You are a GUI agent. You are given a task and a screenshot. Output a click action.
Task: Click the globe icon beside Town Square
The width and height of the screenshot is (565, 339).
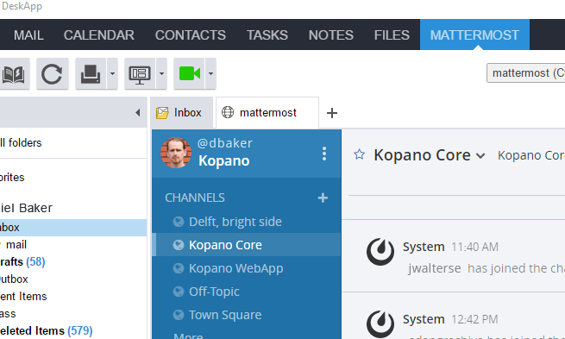click(x=179, y=315)
